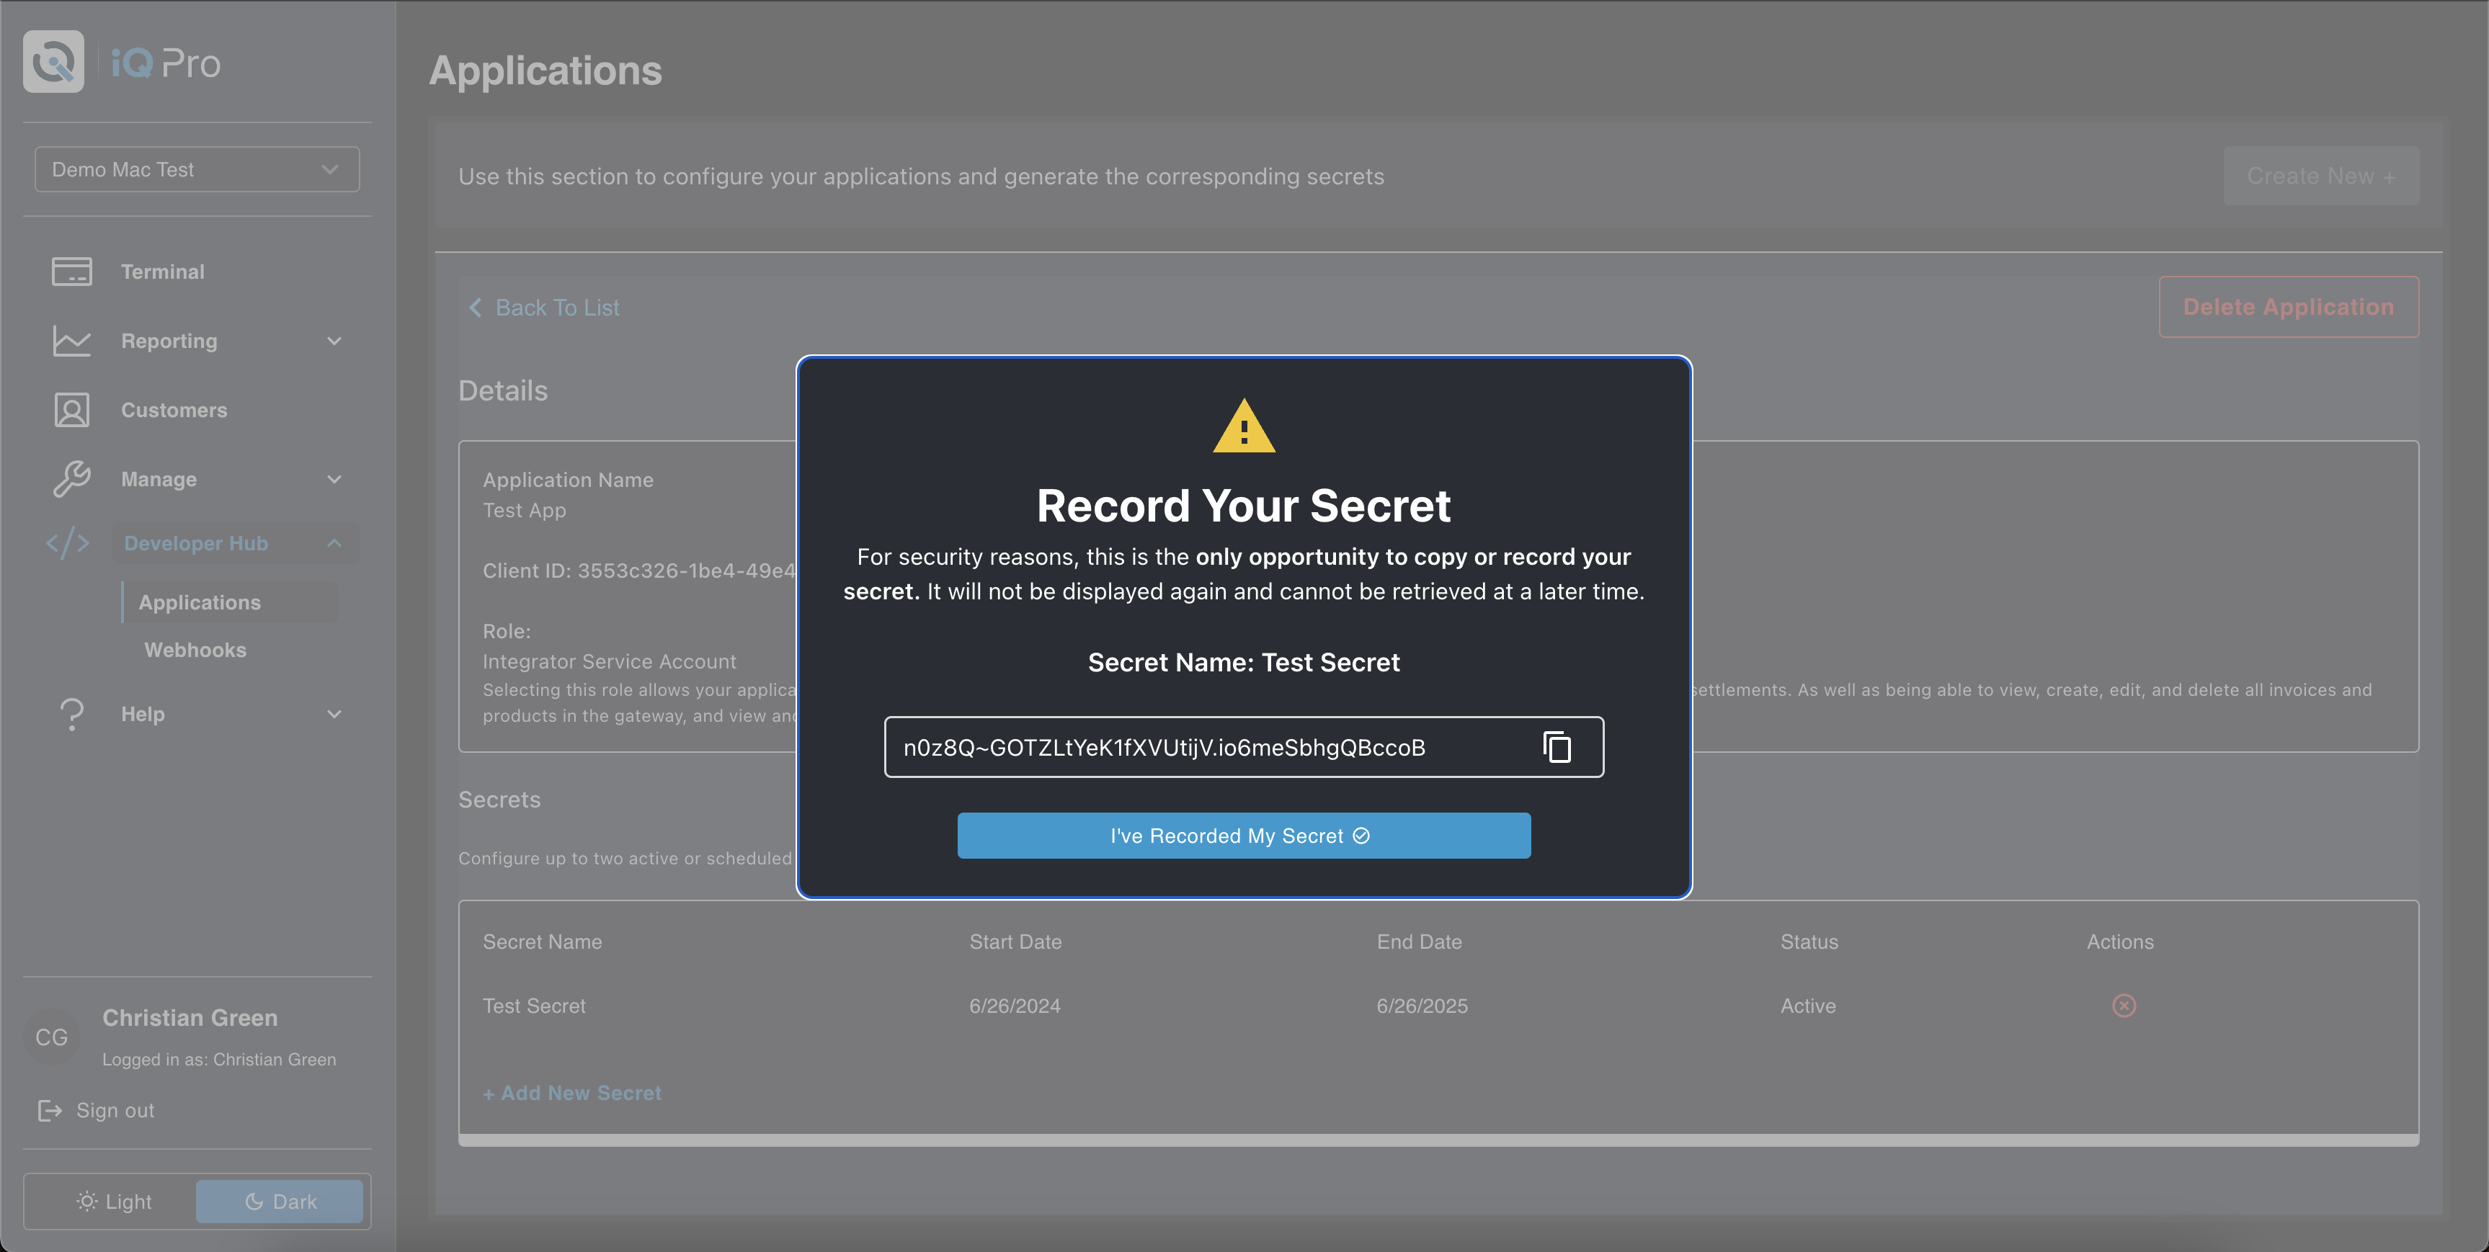This screenshot has height=1252, width=2489.
Task: Click I've Recorded My Secret
Action: pyautogui.click(x=1244, y=836)
